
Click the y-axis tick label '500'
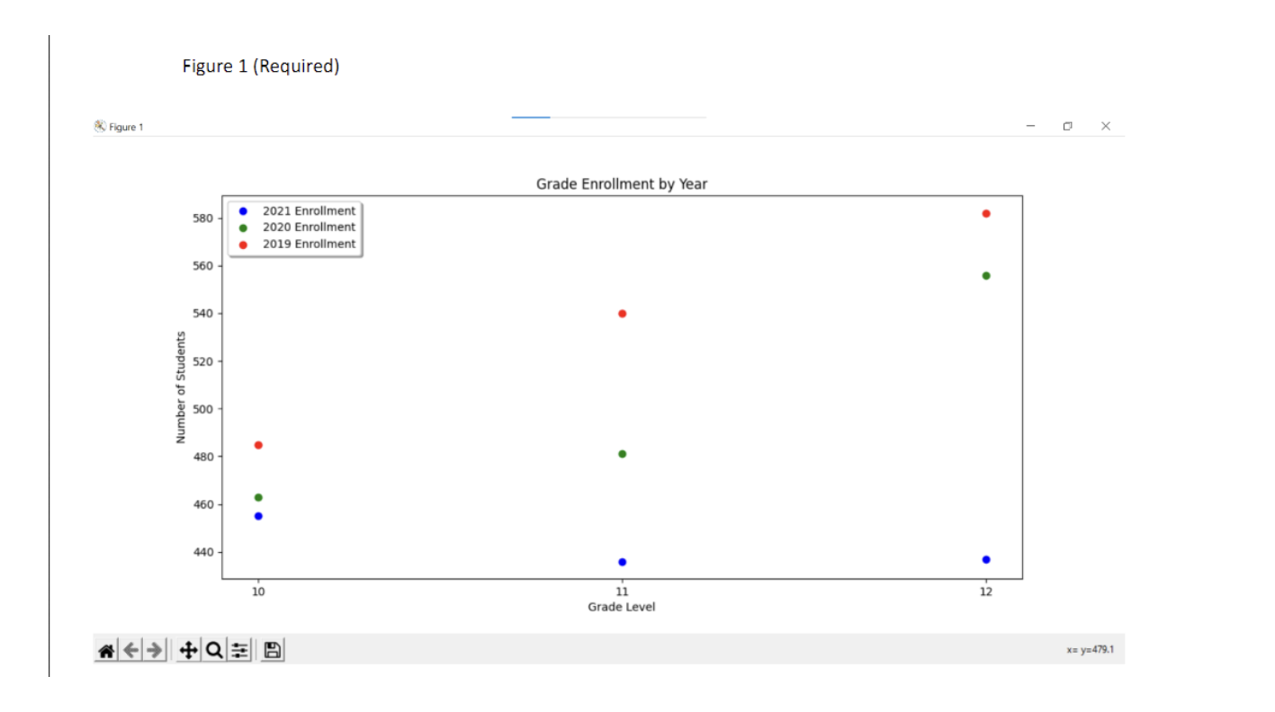pyautogui.click(x=202, y=409)
